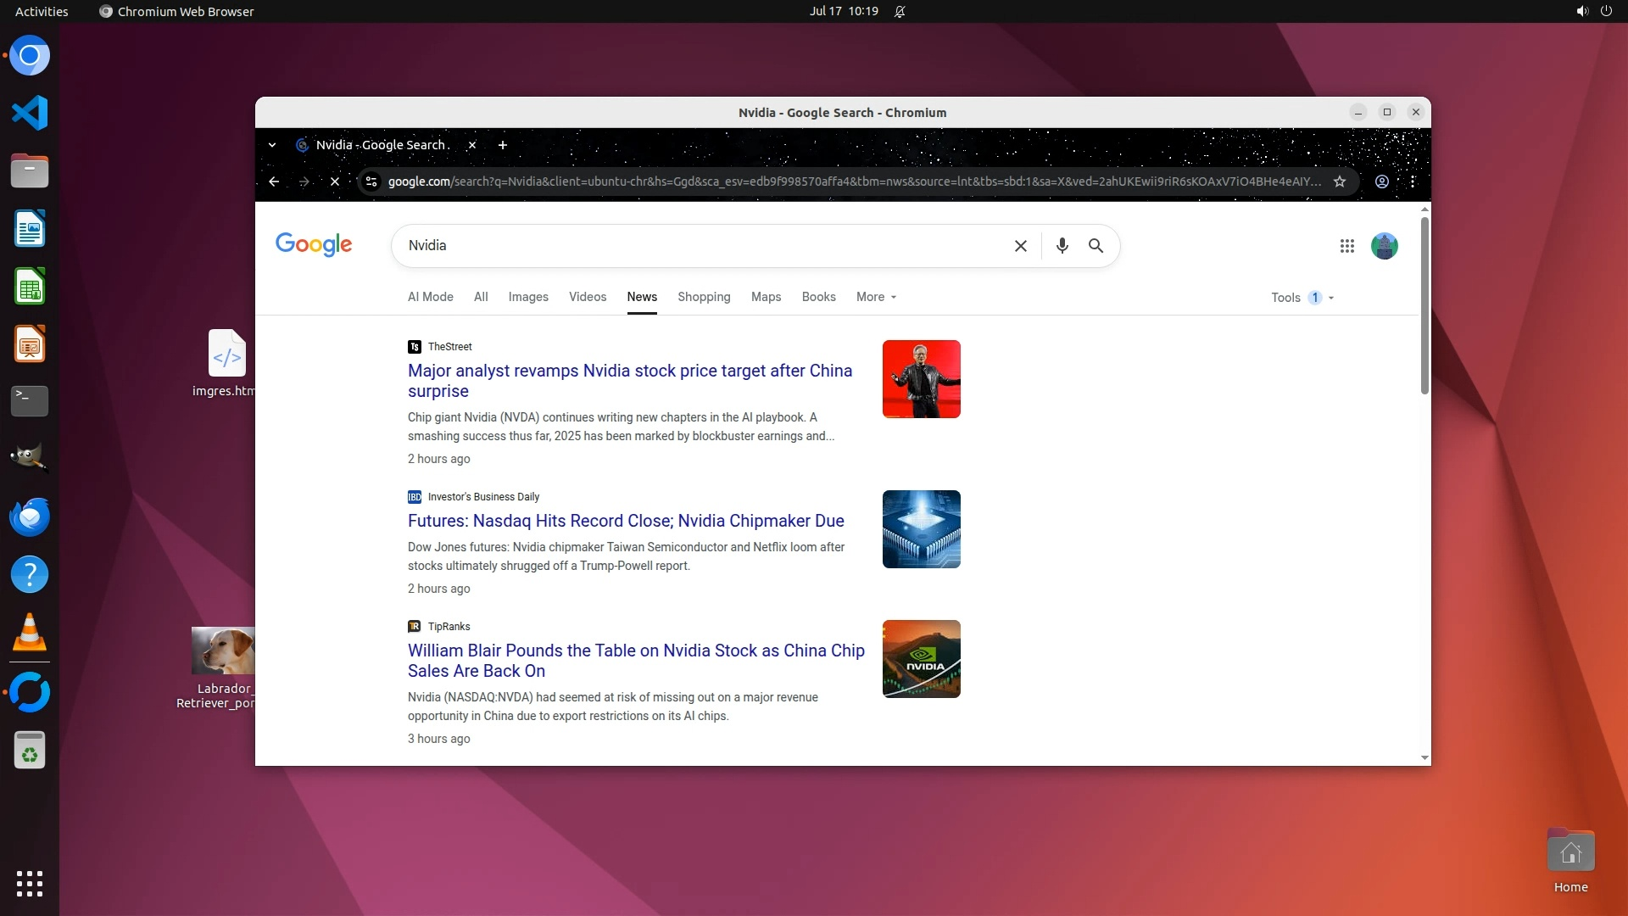
Task: Clear the search box with X icon
Action: point(1021,246)
